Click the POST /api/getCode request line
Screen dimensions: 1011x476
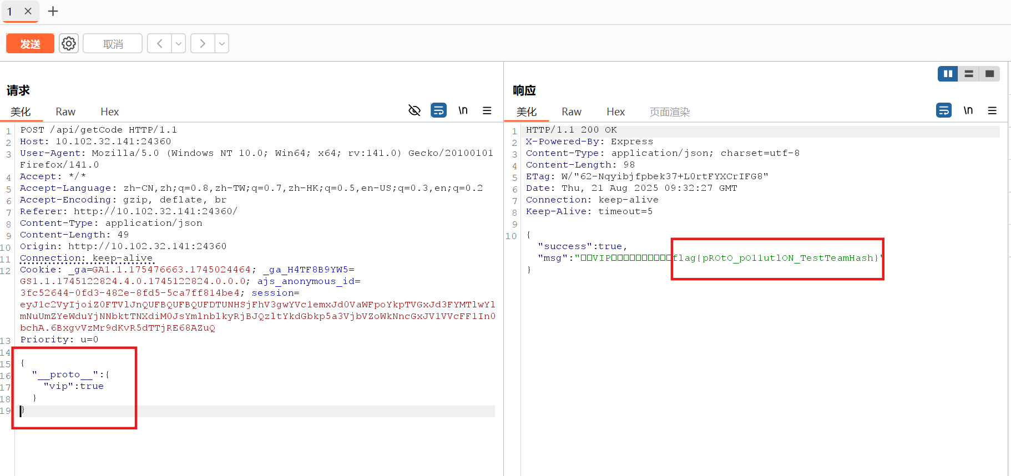pyautogui.click(x=99, y=130)
